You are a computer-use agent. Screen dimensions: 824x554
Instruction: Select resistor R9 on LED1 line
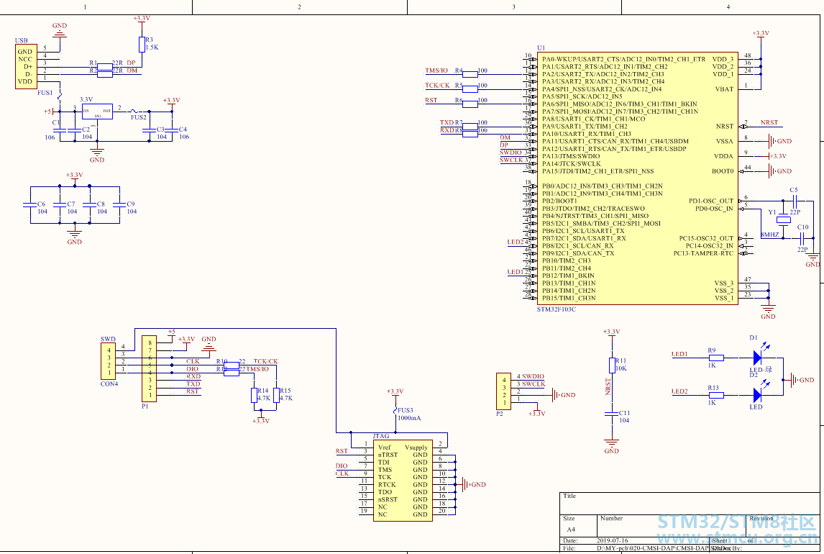click(716, 358)
